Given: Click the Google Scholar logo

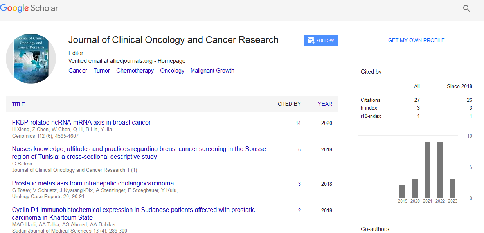Looking at the screenshot, I should [x=29, y=9].
